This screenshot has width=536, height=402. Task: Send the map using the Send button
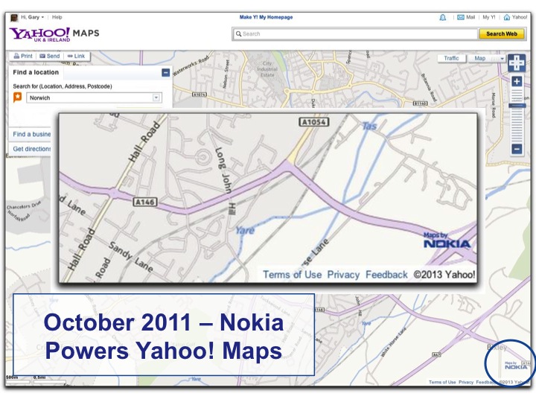point(49,56)
